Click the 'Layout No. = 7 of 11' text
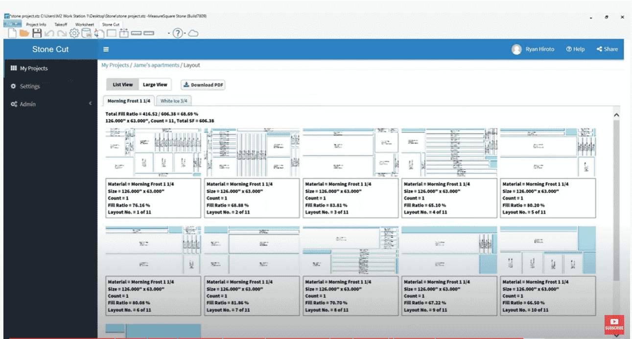This screenshot has width=632, height=339. (x=228, y=310)
